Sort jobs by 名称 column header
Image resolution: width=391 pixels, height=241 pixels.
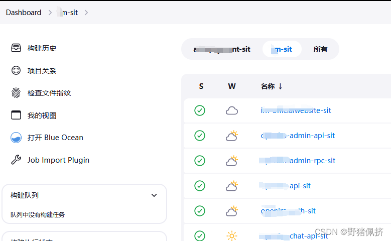[x=268, y=86]
